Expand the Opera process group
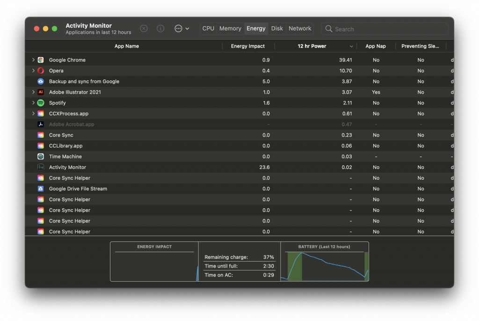Screen dimensions: 479x321 (33, 71)
